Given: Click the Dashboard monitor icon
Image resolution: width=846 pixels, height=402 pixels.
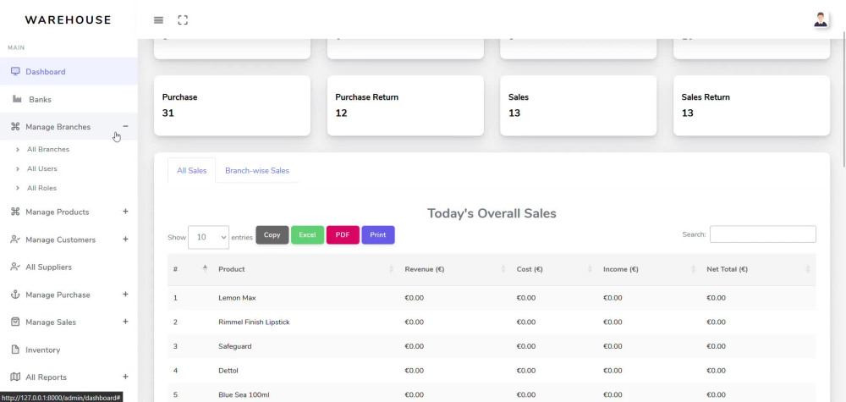Looking at the screenshot, I should pos(15,71).
